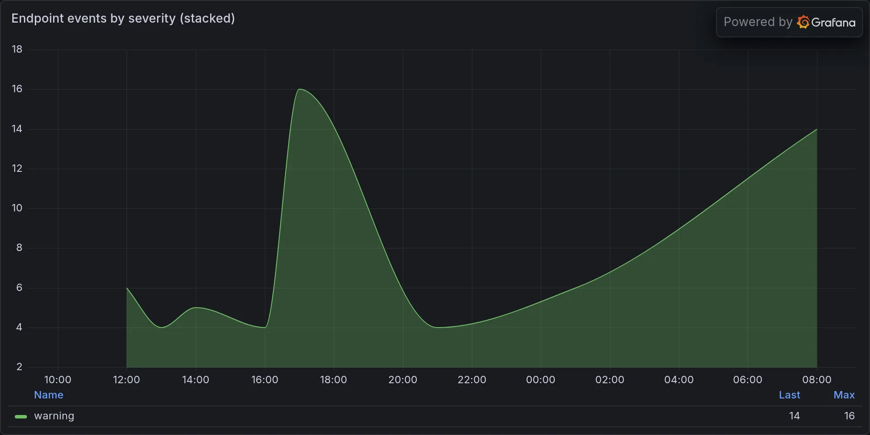Image resolution: width=870 pixels, height=435 pixels.
Task: Sort legend by Last column header
Action: [790, 395]
